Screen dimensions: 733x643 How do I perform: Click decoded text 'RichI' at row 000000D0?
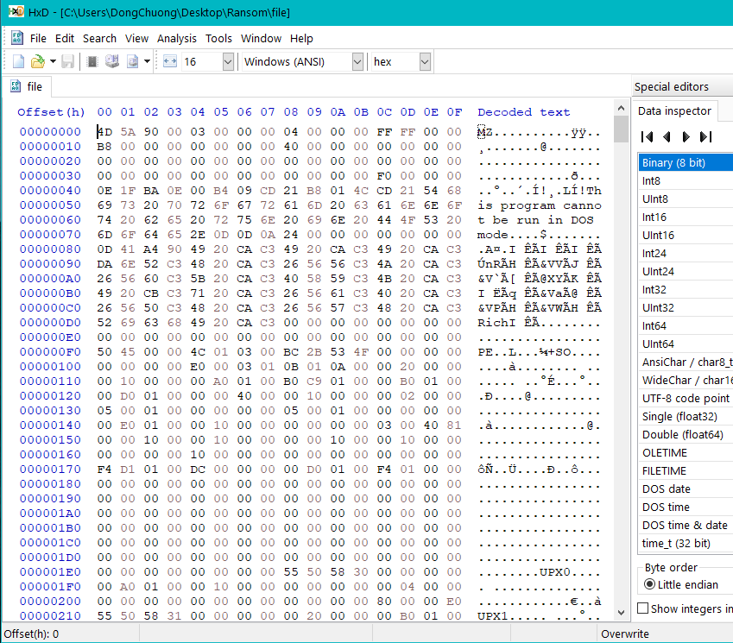(496, 323)
